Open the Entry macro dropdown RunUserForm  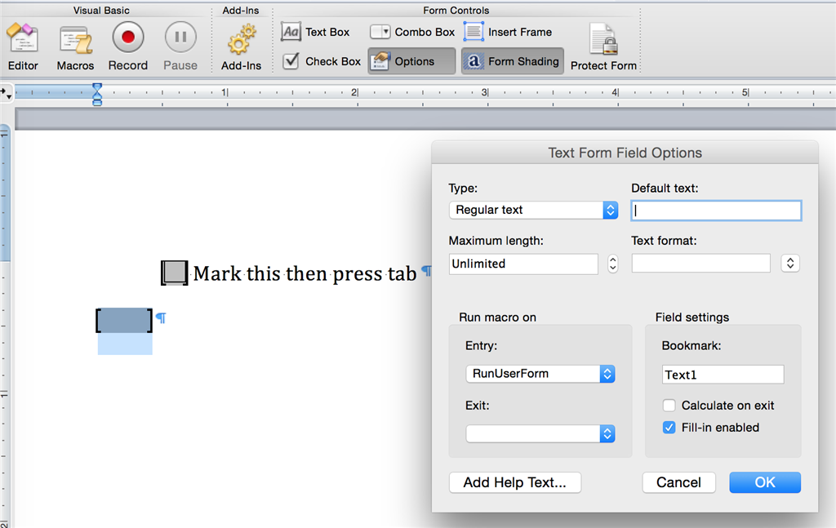pos(540,374)
